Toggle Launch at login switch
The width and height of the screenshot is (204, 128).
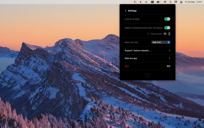point(167,19)
